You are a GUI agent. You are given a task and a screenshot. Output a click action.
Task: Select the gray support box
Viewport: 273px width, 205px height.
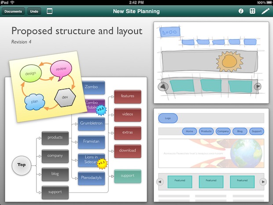pyautogui.click(x=55, y=193)
